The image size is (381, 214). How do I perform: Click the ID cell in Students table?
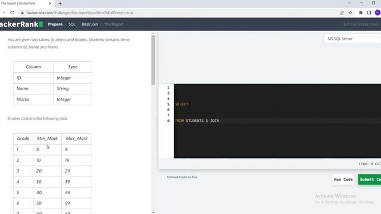tap(33, 78)
